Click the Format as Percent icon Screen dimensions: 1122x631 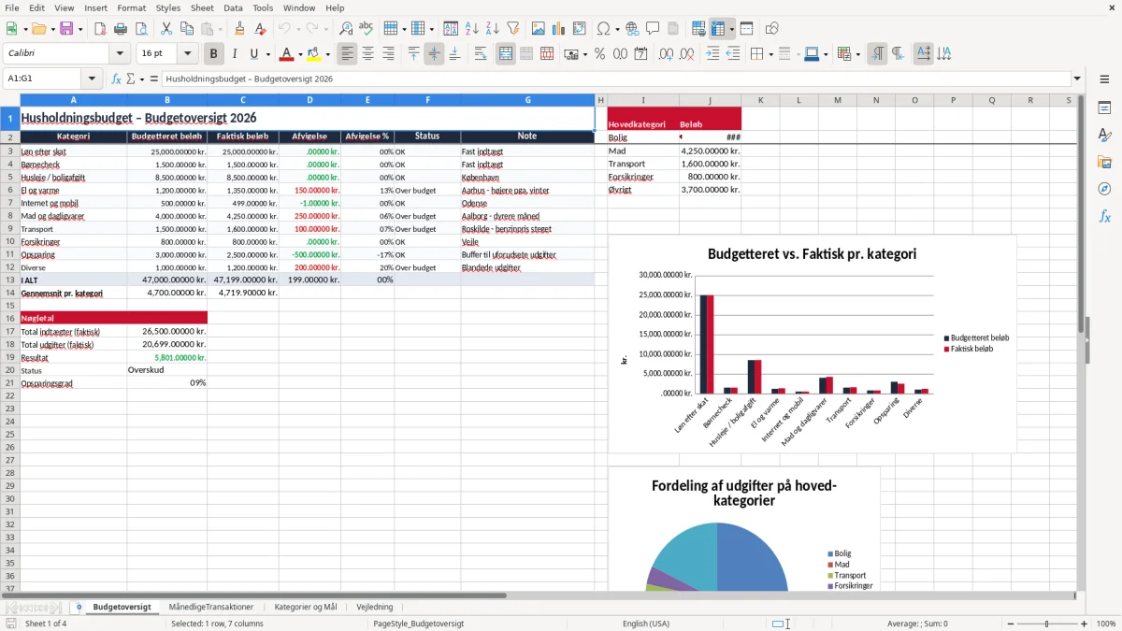[x=599, y=54]
